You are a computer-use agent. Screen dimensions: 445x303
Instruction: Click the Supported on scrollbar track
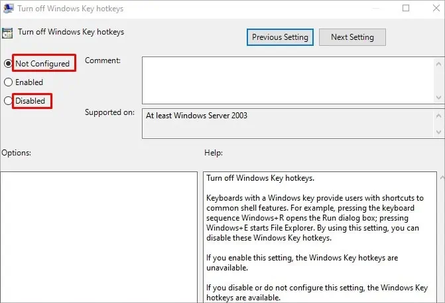438,124
